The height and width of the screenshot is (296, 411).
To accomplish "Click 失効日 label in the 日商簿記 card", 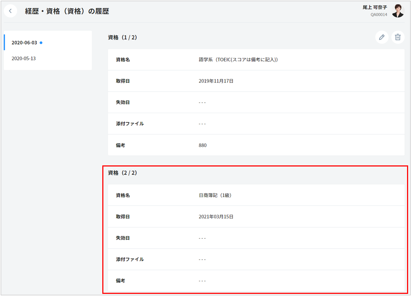I will (x=123, y=238).
